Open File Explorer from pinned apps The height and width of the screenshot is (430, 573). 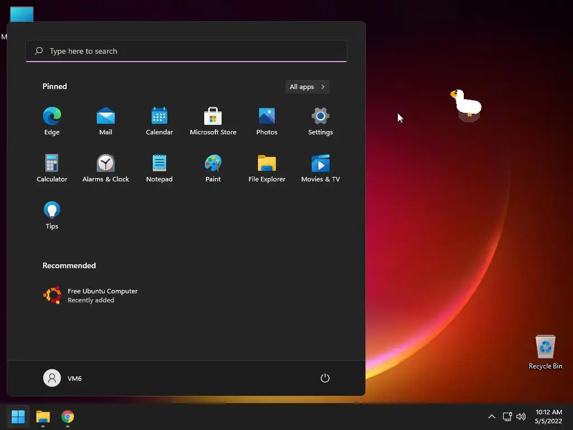coord(267,168)
